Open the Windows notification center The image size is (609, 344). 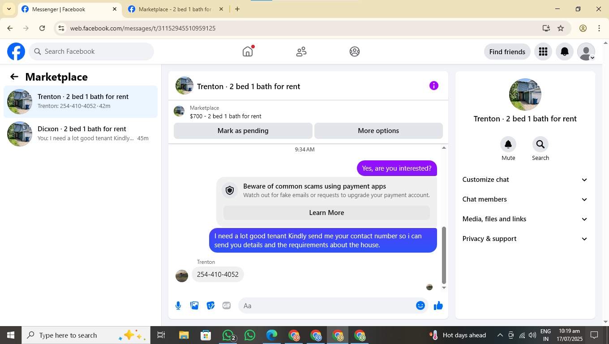pyautogui.click(x=594, y=335)
